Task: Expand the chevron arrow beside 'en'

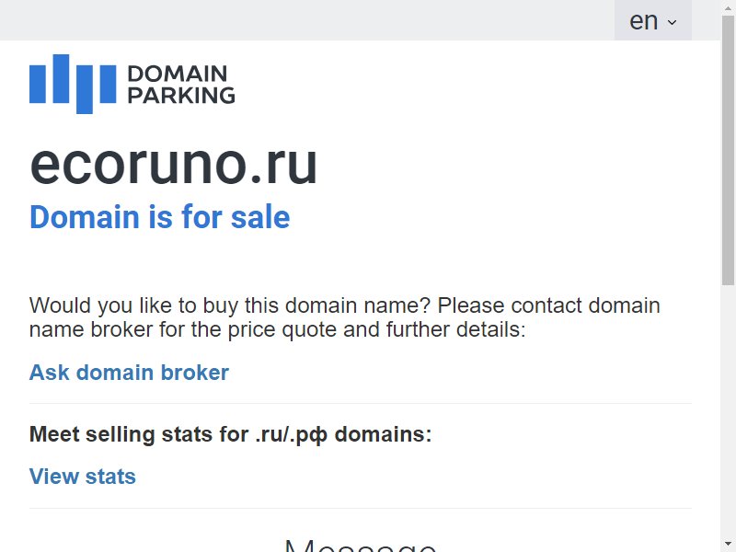Action: pos(673,22)
